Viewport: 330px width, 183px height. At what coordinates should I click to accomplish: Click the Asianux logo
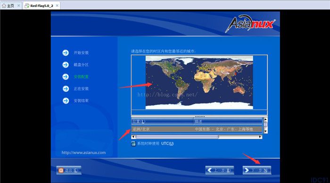coord(250,24)
